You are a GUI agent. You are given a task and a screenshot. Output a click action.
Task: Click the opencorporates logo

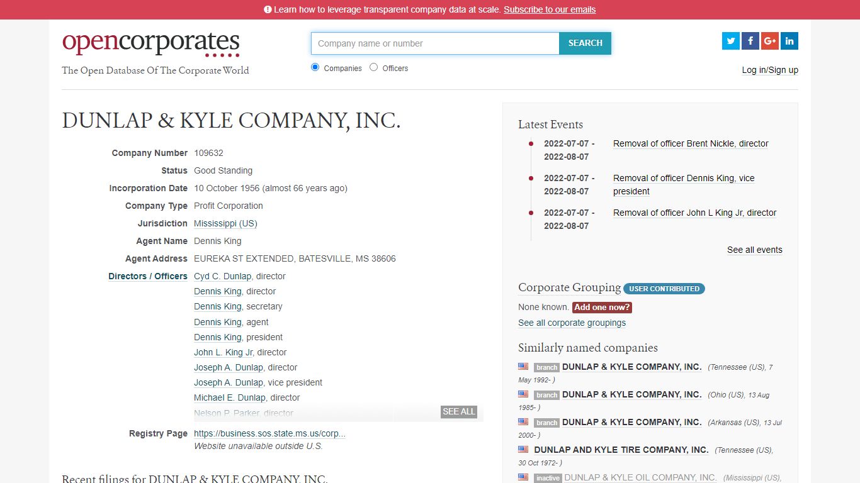[x=151, y=43]
